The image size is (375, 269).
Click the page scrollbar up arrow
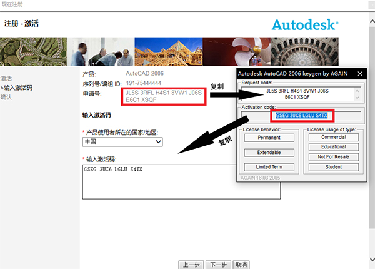(372, 21)
